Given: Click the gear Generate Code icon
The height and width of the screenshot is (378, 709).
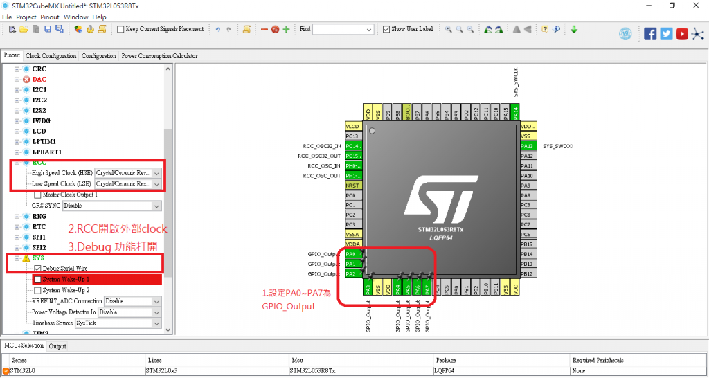Looking at the screenshot, I should pyautogui.click(x=90, y=29).
